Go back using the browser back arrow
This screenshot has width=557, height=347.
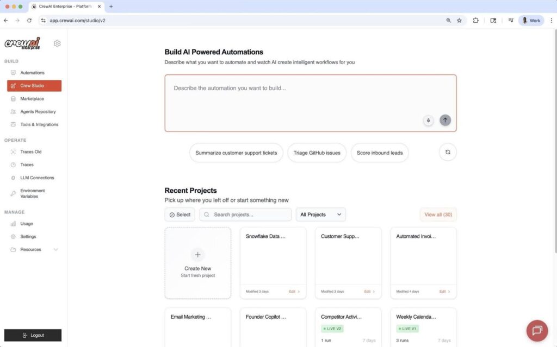tap(6, 21)
